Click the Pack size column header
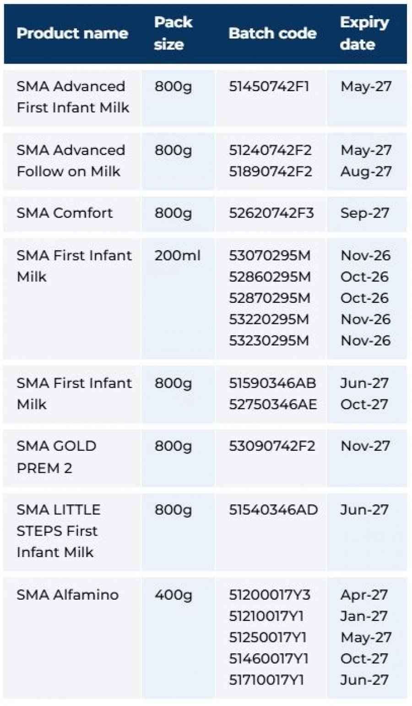The height and width of the screenshot is (706, 412). pyautogui.click(x=173, y=33)
